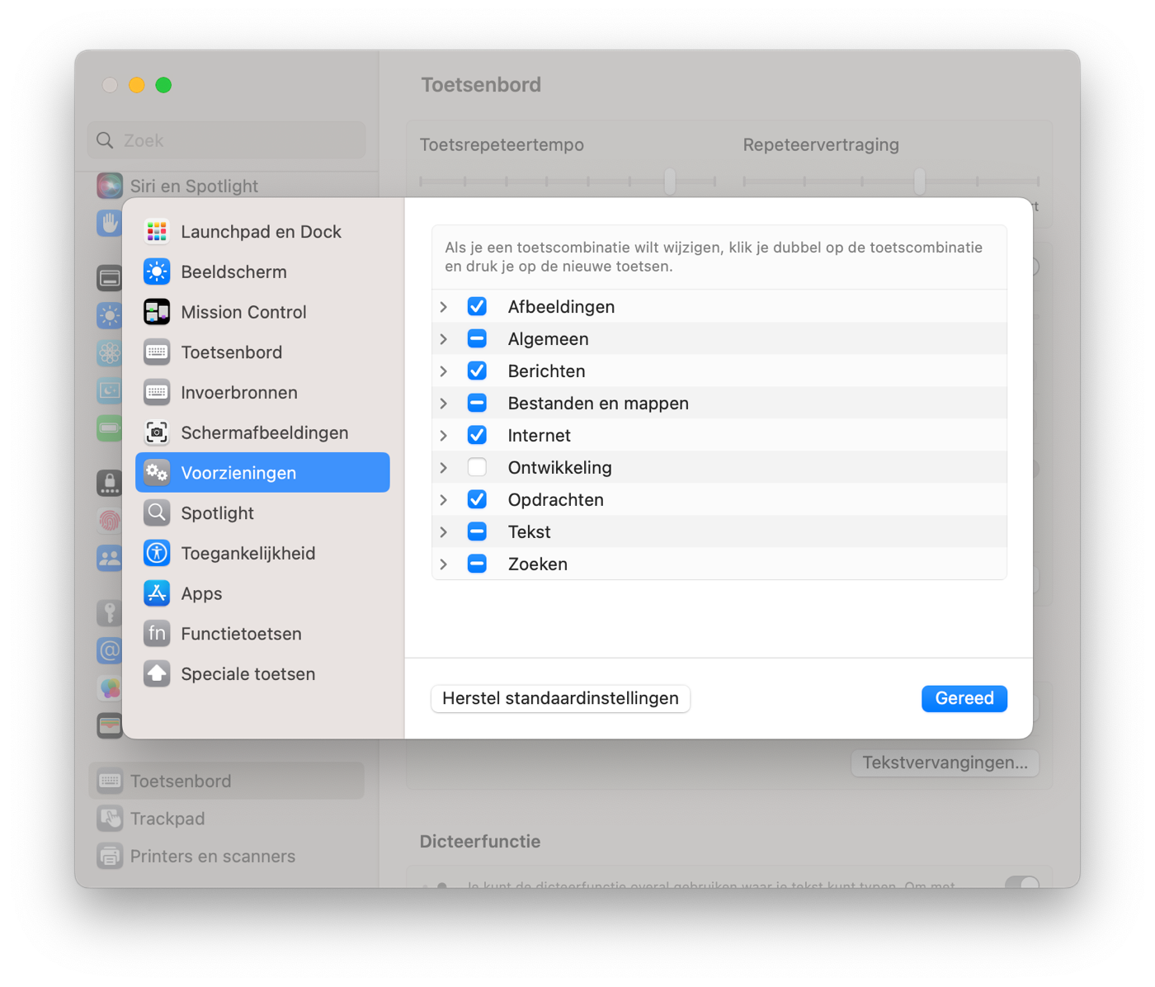
Task: Expand the Berichten group chevron
Action: tap(444, 371)
